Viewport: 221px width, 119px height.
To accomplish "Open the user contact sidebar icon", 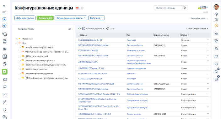I will pos(4,57).
